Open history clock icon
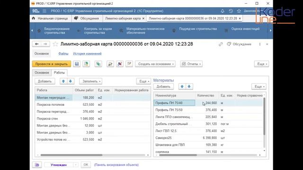This screenshot has width=303, height=170. coord(231,11)
